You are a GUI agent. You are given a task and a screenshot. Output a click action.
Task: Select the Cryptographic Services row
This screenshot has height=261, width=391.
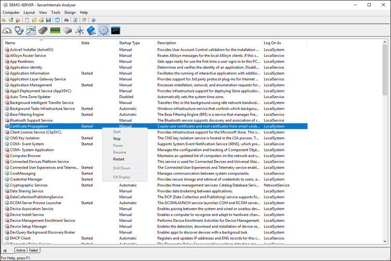coord(156,185)
